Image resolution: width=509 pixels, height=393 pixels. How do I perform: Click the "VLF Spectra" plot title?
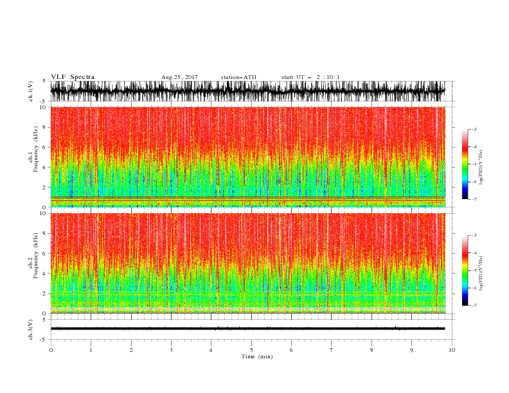pyautogui.click(x=73, y=77)
